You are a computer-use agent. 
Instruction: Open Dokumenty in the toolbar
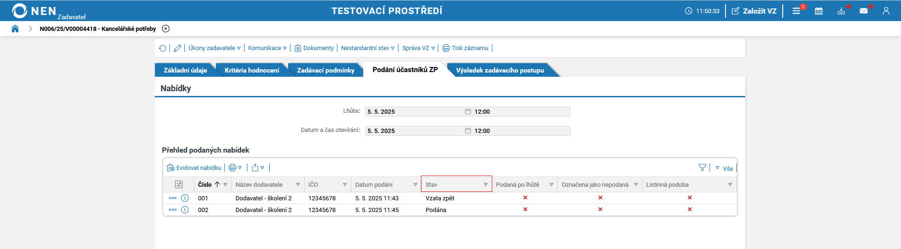pos(314,48)
